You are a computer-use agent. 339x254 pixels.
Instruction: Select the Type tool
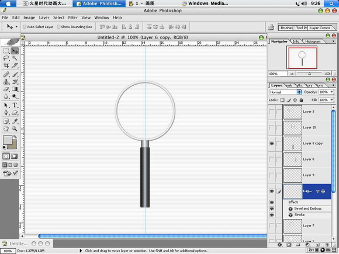15,106
